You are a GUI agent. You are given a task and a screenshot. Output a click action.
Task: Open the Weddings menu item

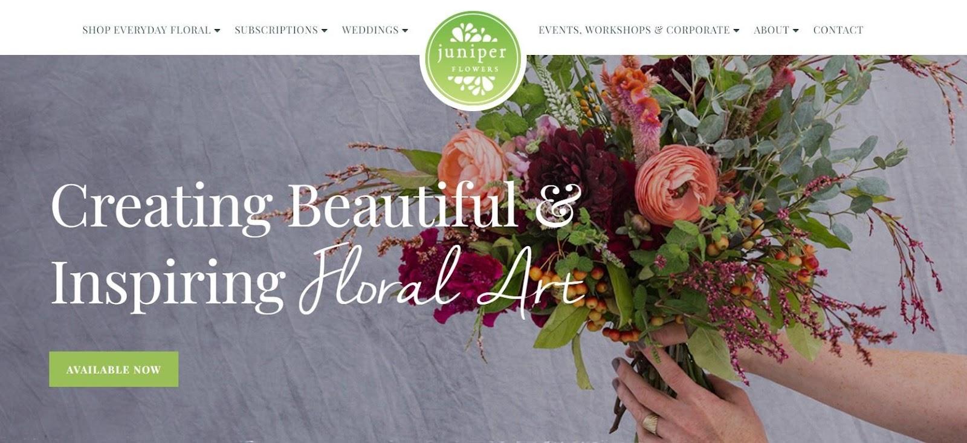tap(375, 30)
